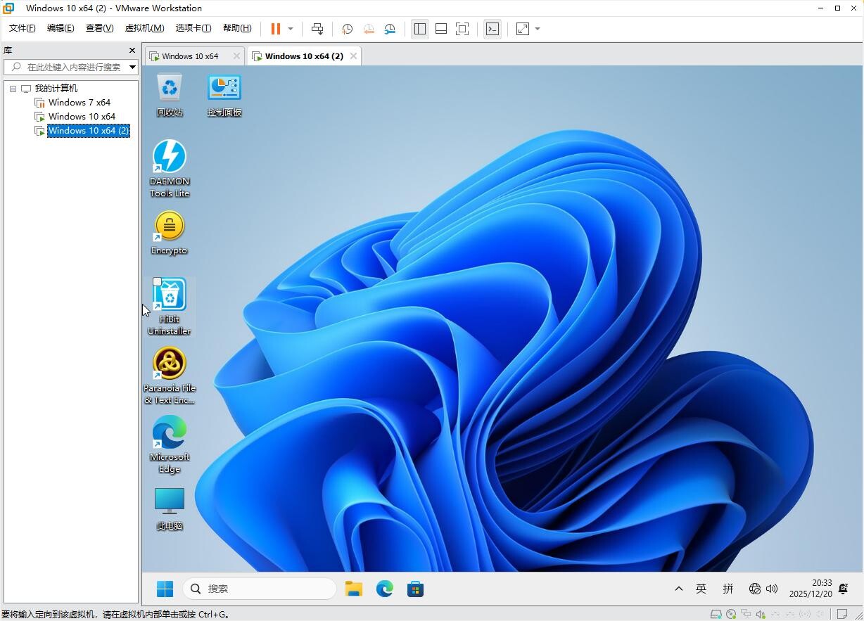Tick the checkbox on HiBit Uninstaller icon
The height and width of the screenshot is (621, 864).
coord(158,282)
